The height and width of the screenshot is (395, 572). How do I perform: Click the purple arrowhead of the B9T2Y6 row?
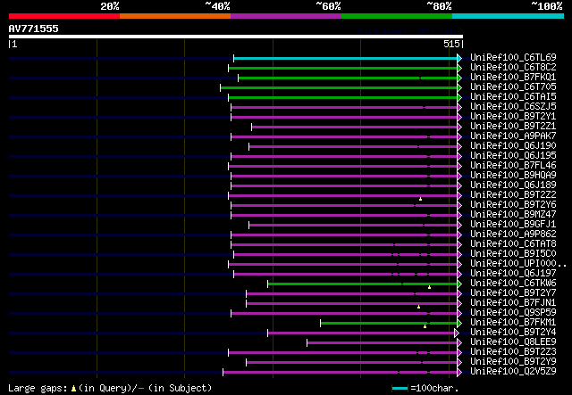459,206
